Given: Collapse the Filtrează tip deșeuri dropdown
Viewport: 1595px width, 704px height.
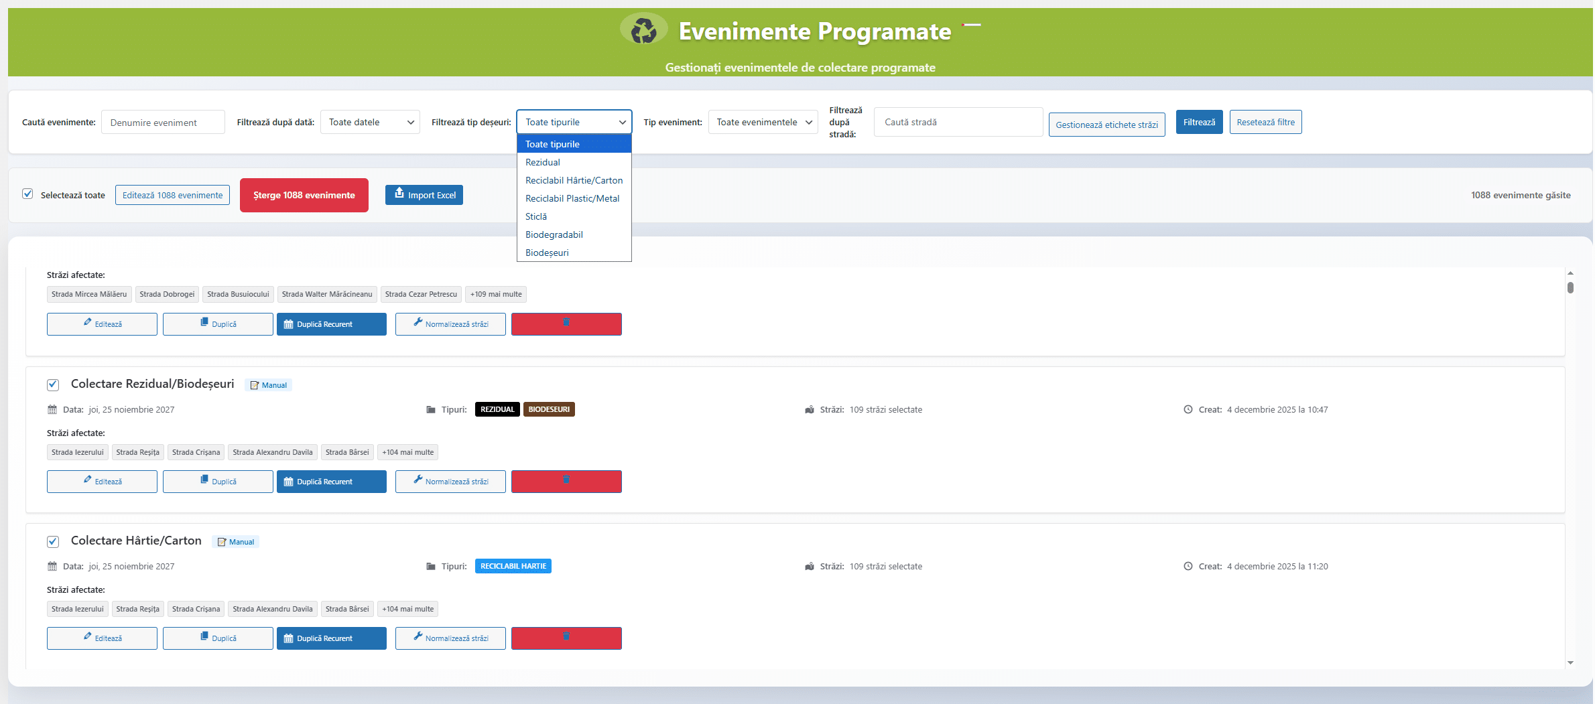Looking at the screenshot, I should pyautogui.click(x=574, y=122).
